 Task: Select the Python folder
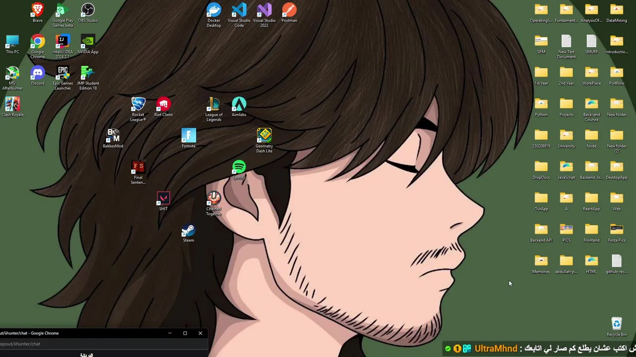(541, 107)
